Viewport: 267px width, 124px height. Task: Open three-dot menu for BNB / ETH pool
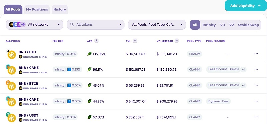click(x=256, y=54)
